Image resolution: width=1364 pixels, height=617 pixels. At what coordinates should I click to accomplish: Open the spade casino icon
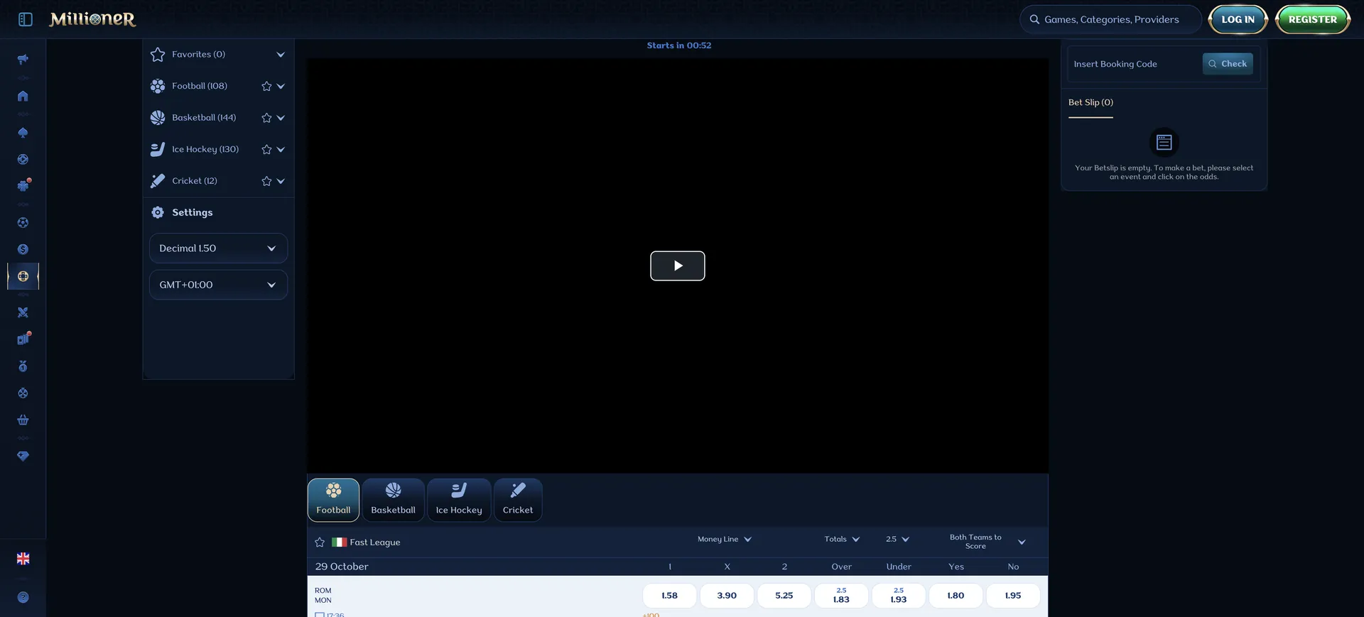coord(23,133)
